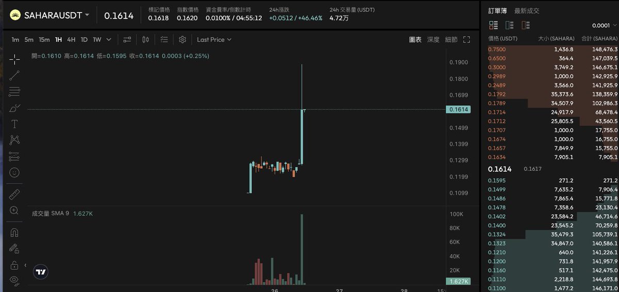Toggle magnet mode for drawings
The width and height of the screenshot is (619, 292).
pos(14,233)
